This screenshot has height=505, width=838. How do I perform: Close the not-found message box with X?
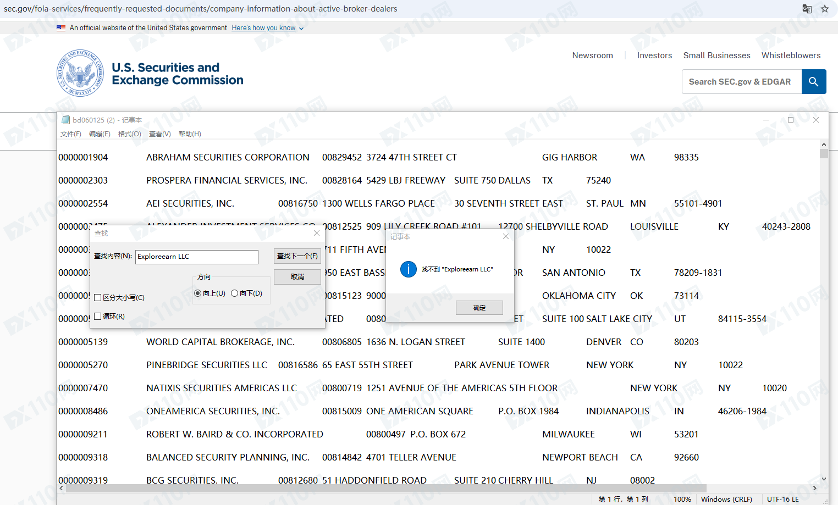coord(506,236)
